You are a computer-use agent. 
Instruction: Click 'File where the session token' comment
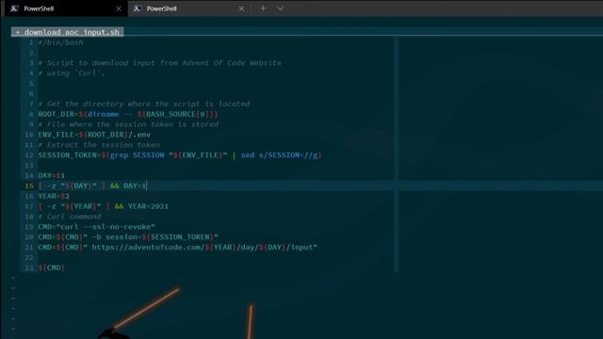click(128, 124)
